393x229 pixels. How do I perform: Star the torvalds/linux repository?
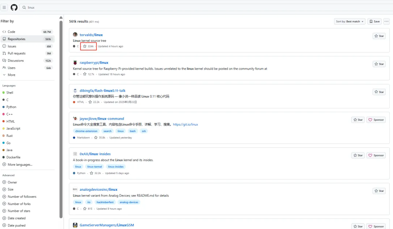point(379,36)
